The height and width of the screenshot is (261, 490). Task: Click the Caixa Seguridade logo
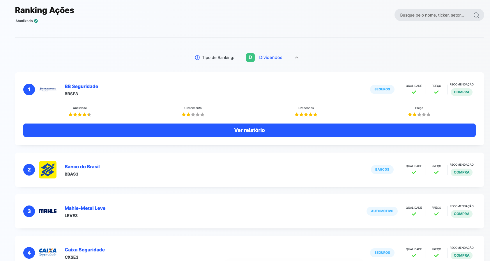48,253
